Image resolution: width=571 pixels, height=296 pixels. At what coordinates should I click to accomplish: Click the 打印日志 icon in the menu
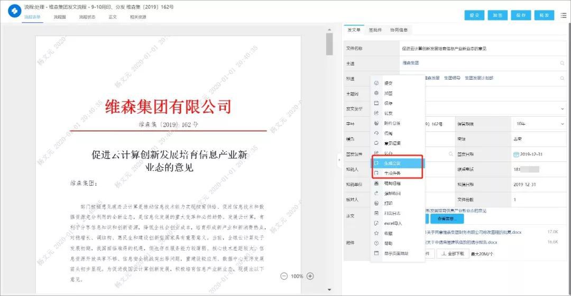pos(376,214)
